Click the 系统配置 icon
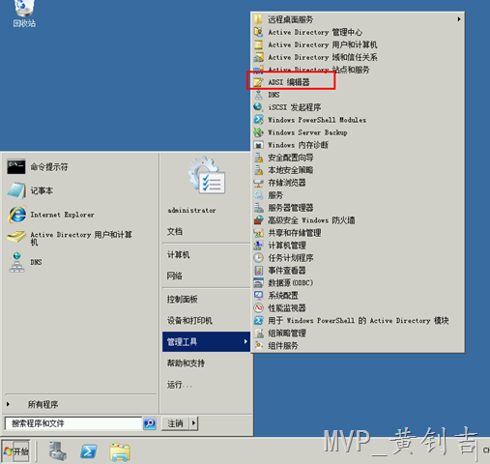Image resolution: width=490 pixels, height=464 pixels. 258,295
